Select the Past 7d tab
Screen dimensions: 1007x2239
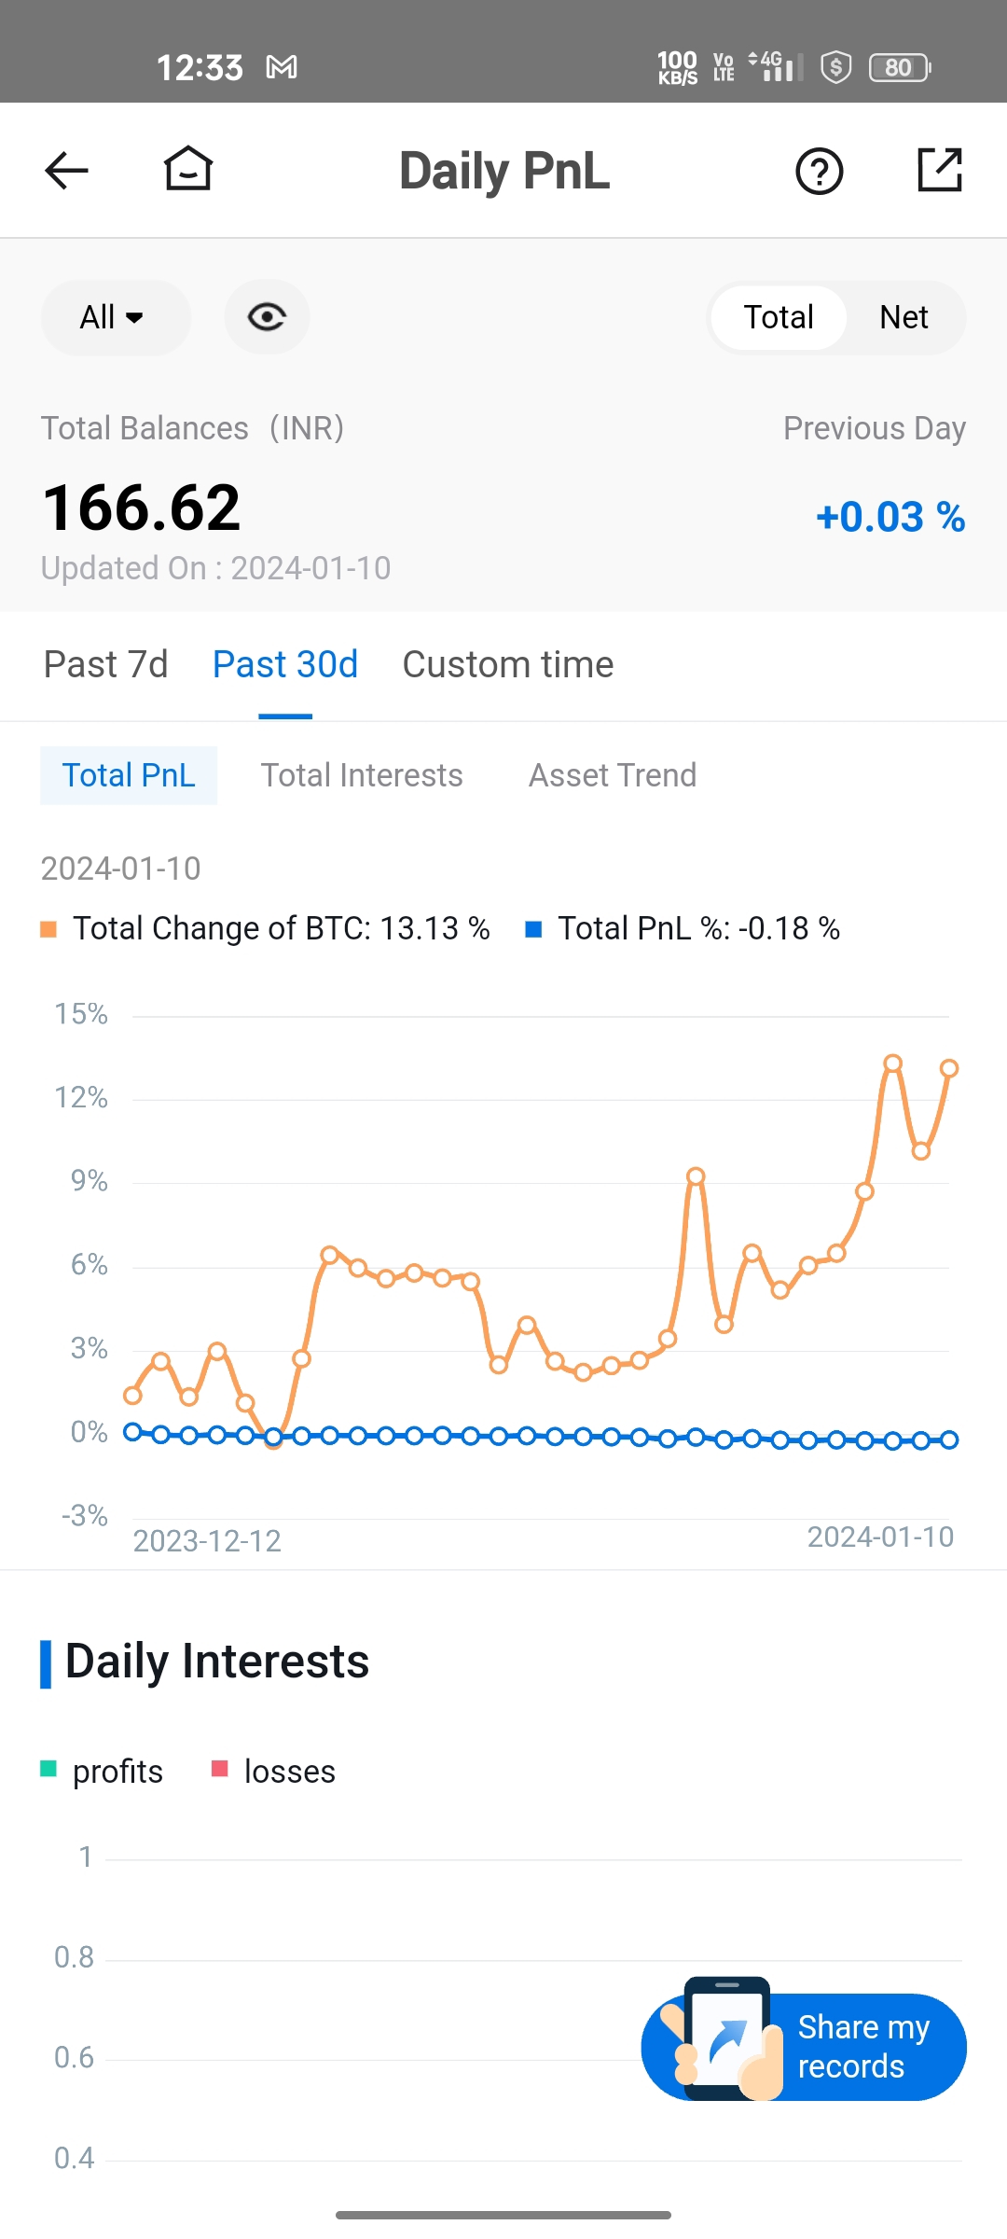point(106,665)
